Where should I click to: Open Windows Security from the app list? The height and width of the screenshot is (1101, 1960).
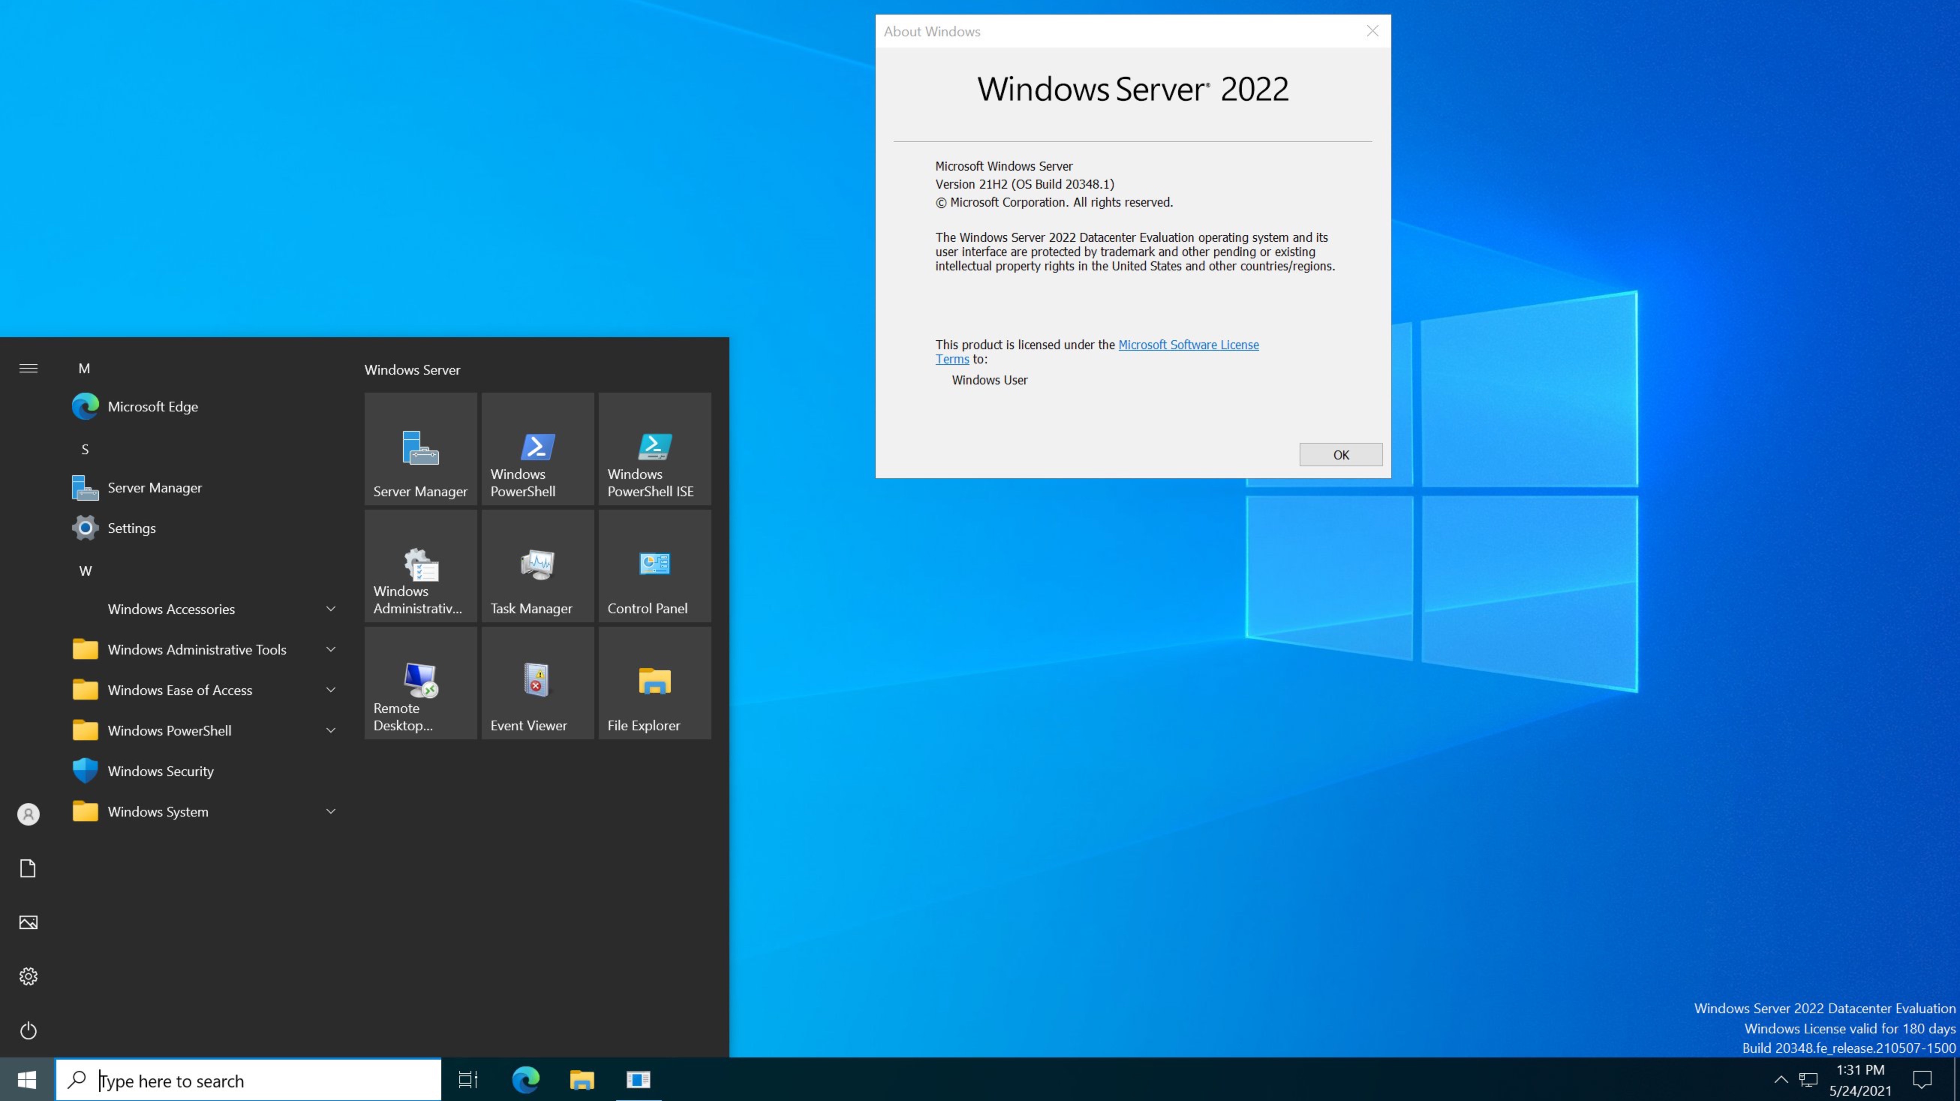tap(160, 771)
